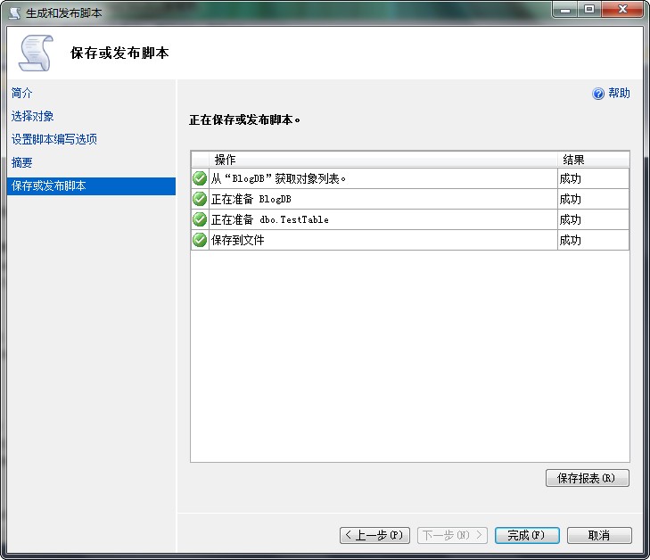Select the 保存或发布脚本 step in sidebar
650x560 pixels.
[x=49, y=185]
